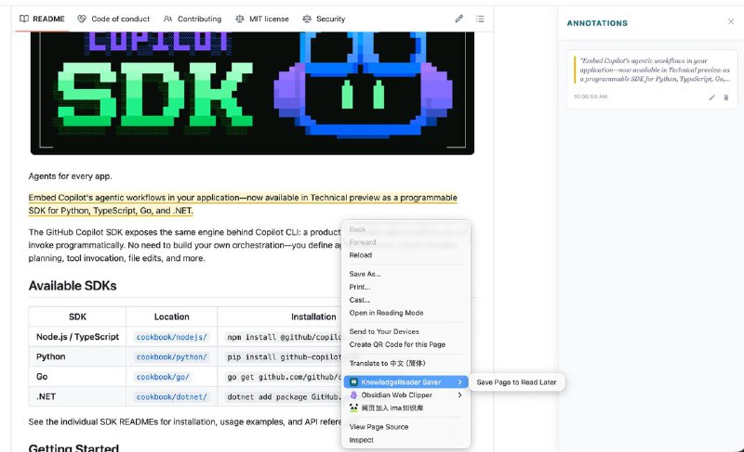Expand KnowledgeReader Saver submenu arrow
This screenshot has width=744, height=452.
click(x=459, y=382)
